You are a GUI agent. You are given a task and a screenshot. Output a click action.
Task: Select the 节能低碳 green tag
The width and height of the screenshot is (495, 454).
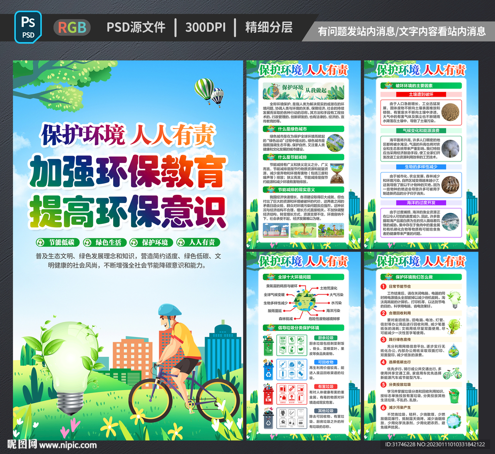58,242
